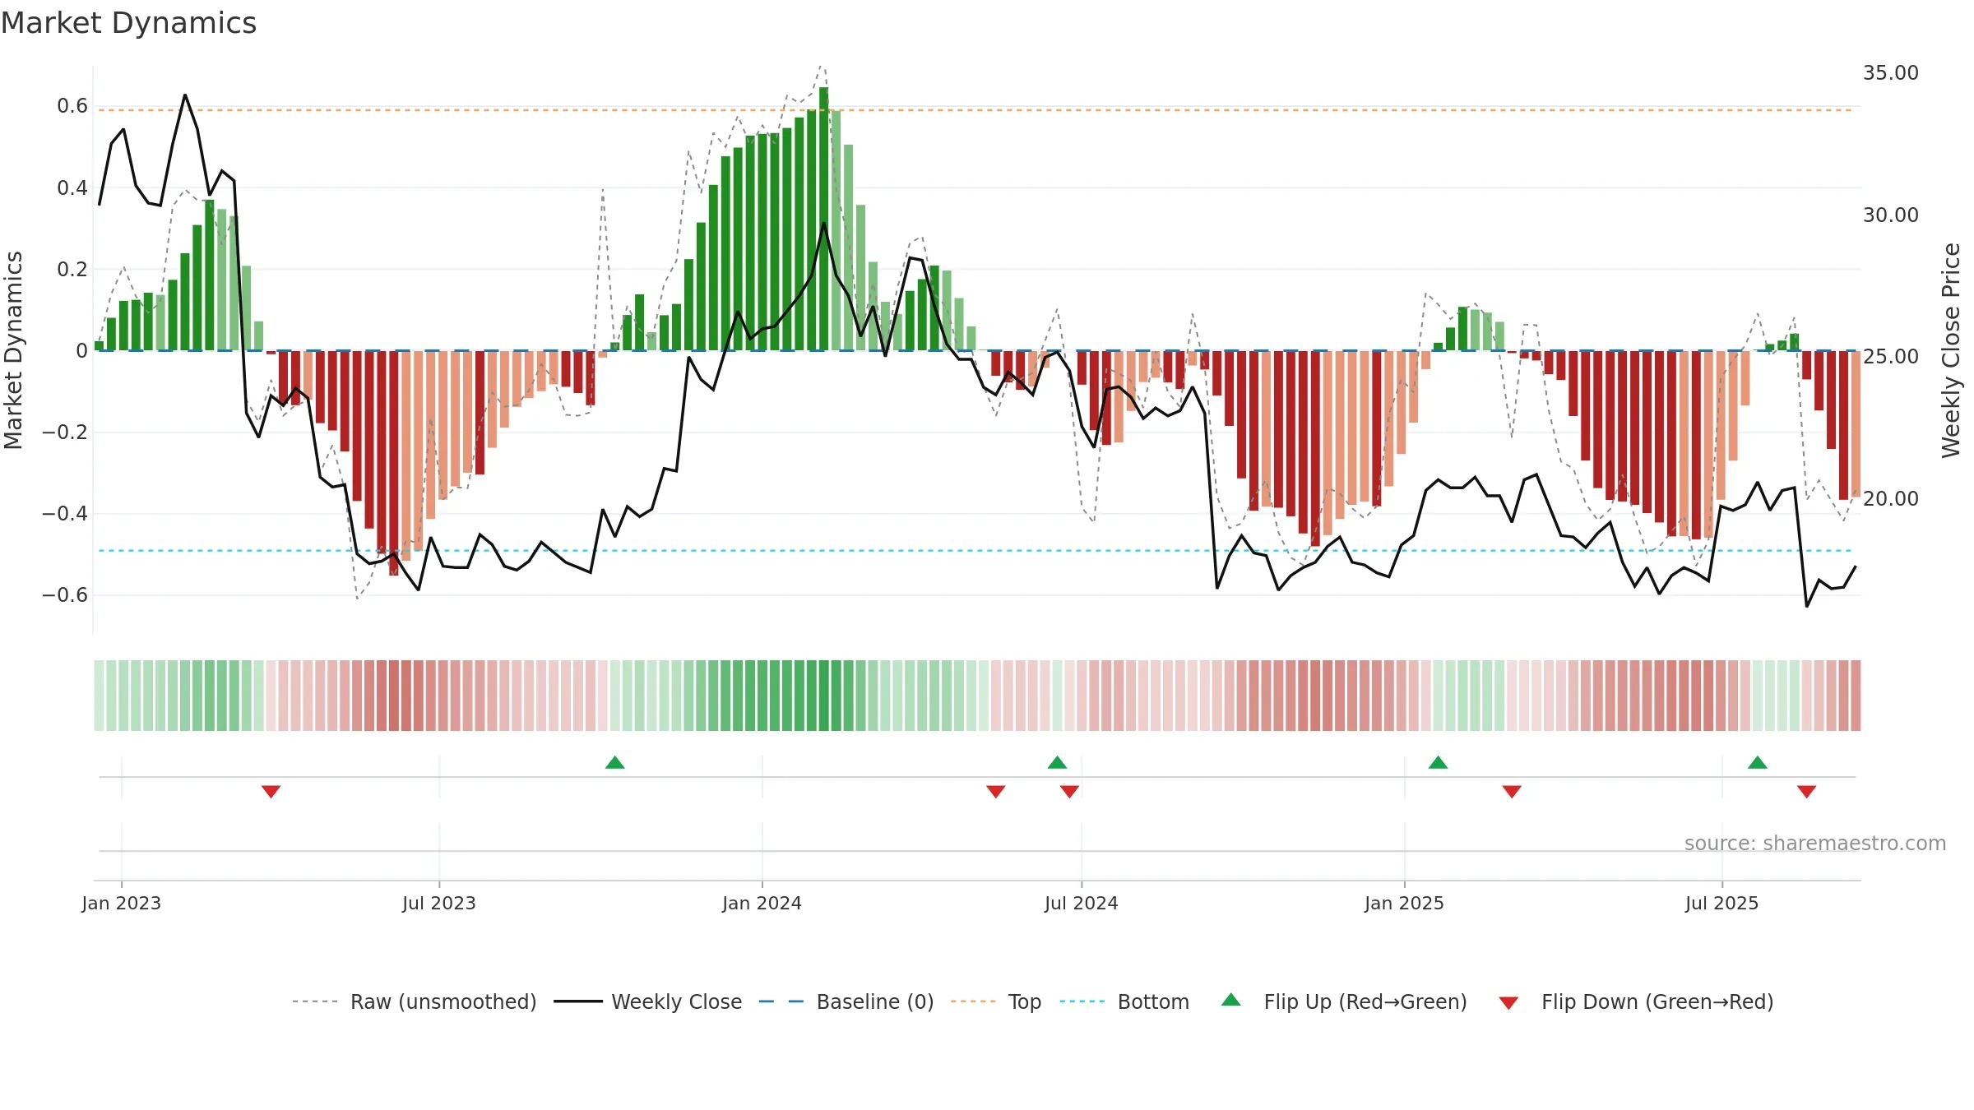Screen dimensions: 1974x1110
Task: Click the 0.2 left axis tick label
Action: click(x=72, y=269)
